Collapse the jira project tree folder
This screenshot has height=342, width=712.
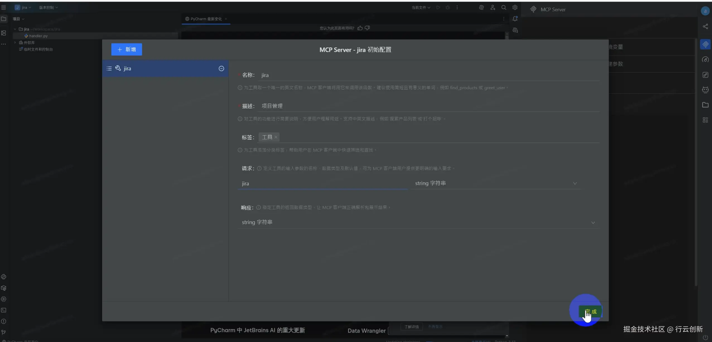pos(15,29)
